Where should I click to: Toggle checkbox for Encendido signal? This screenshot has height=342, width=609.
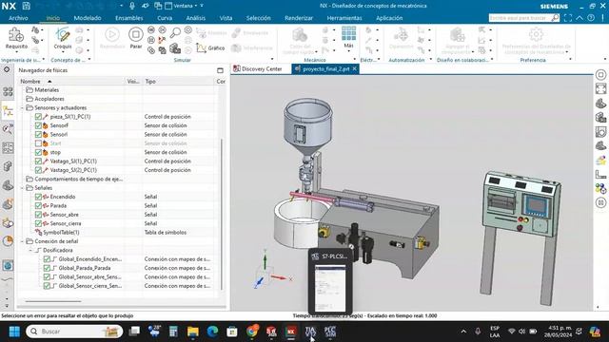click(38, 197)
